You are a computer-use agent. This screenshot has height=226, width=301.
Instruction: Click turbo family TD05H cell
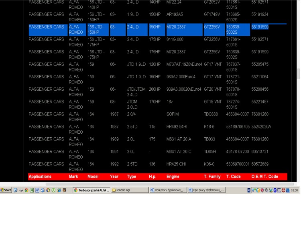(x=210, y=152)
